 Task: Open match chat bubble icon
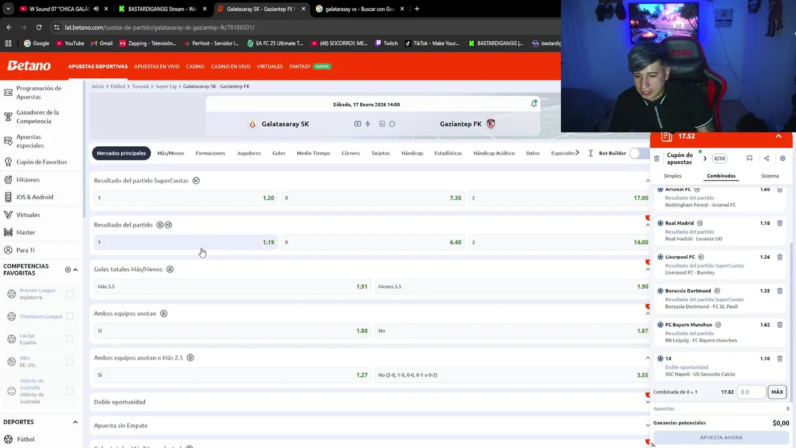[392, 124]
